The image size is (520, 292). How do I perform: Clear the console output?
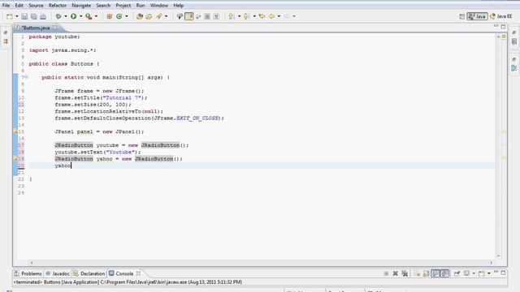click(417, 273)
